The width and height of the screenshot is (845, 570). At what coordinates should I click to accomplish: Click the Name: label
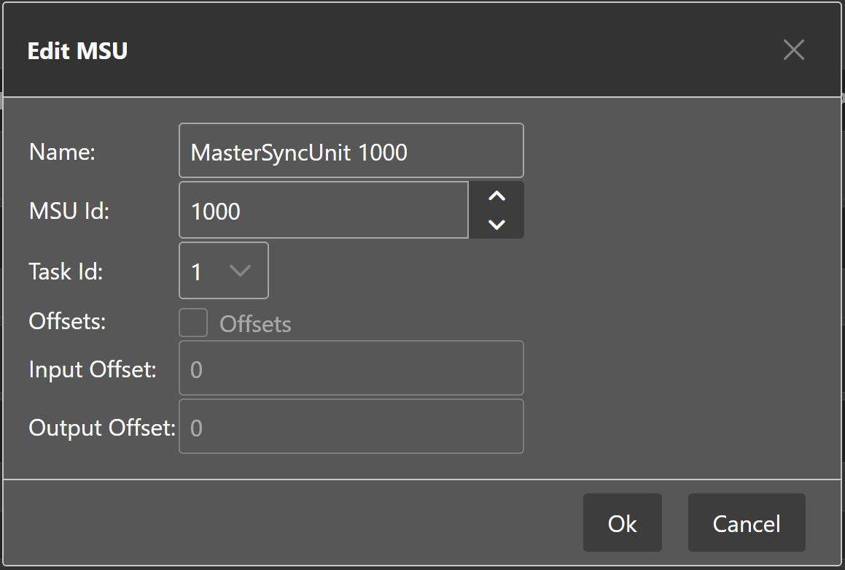pyautogui.click(x=63, y=152)
